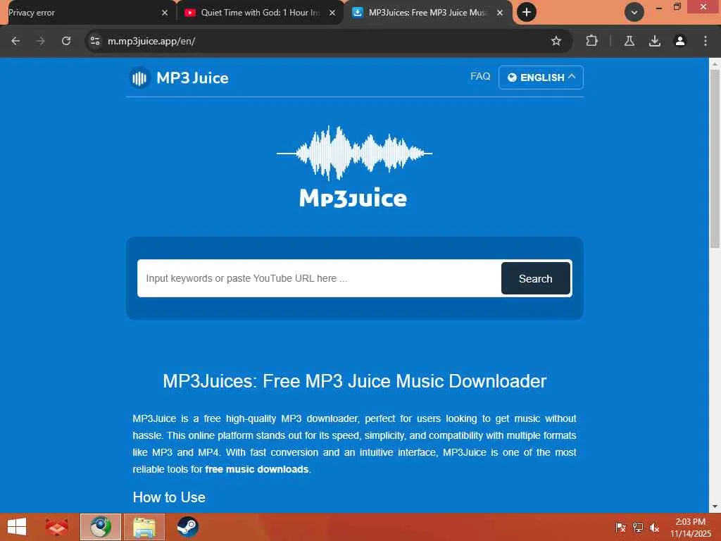Click the network tray icon
Screen dimensions: 721x541
(x=637, y=527)
